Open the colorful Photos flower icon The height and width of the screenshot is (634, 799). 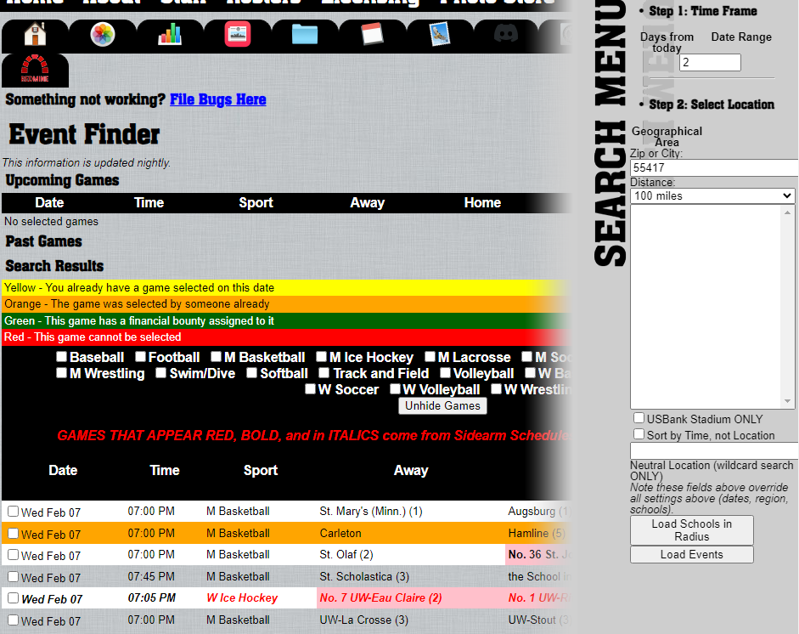tap(102, 35)
